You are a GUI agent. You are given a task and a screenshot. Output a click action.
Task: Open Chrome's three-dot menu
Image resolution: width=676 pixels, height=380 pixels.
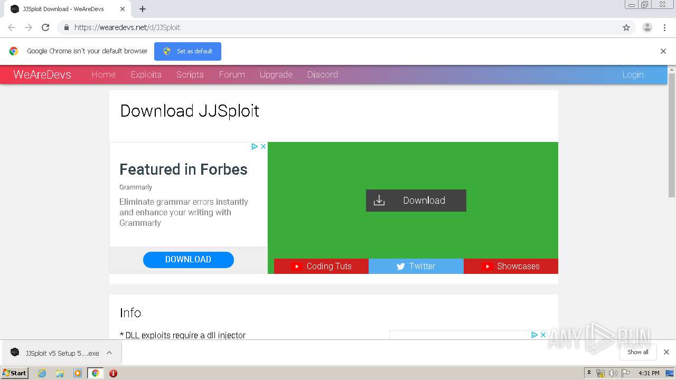665,27
